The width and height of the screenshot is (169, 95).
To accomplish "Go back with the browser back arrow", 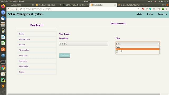I will click(9, 9).
